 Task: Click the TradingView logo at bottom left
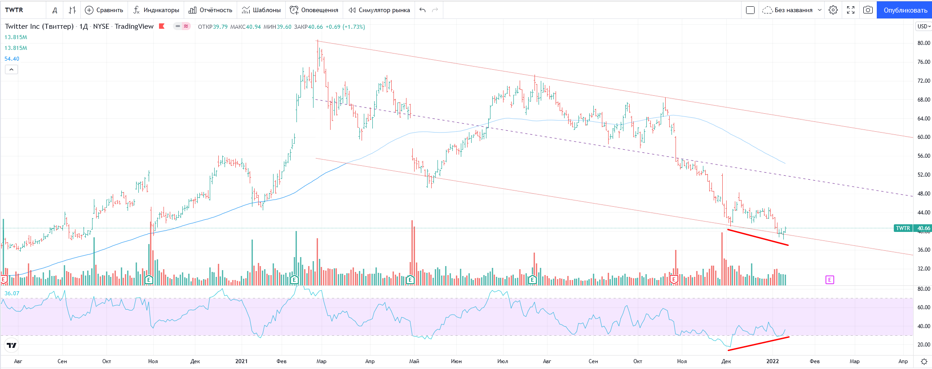(12, 345)
